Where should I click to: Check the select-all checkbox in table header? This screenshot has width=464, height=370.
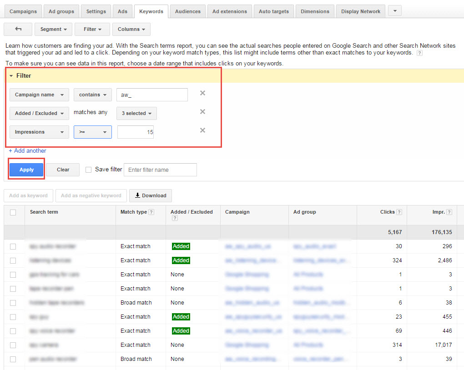(x=13, y=212)
